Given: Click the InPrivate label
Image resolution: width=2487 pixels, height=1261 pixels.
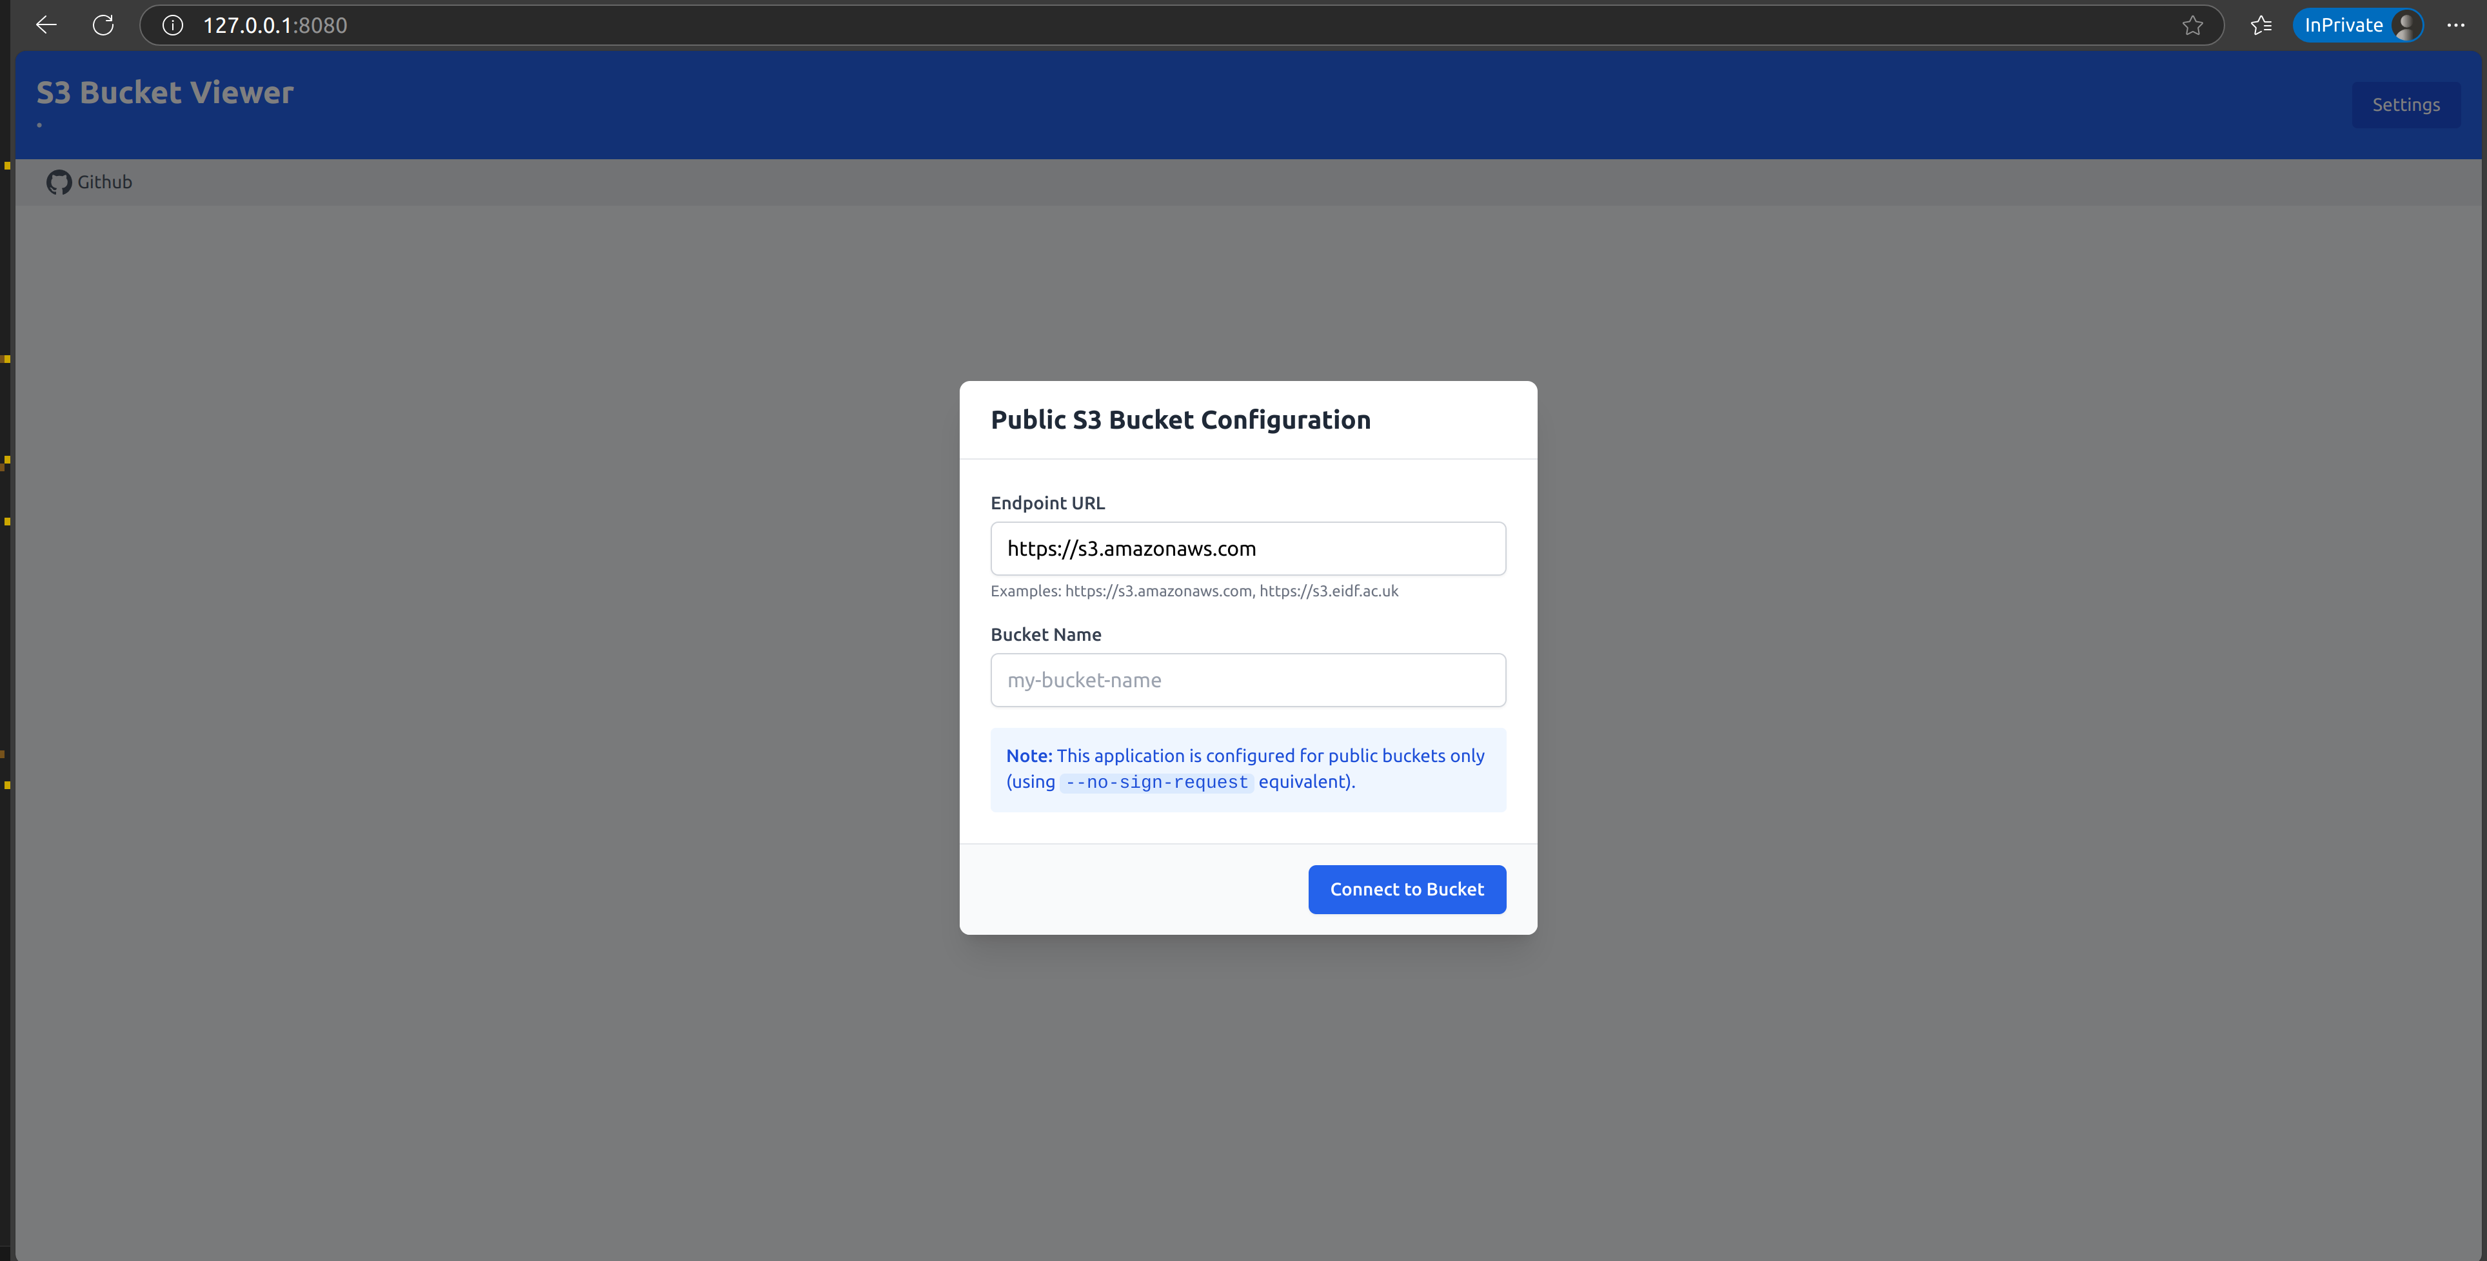Looking at the screenshot, I should pos(2343,25).
